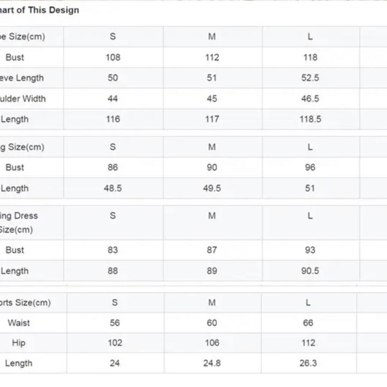Image resolution: width=387 pixels, height=387 pixels.
Task: Click robe Length M value 117
Action: [212, 119]
